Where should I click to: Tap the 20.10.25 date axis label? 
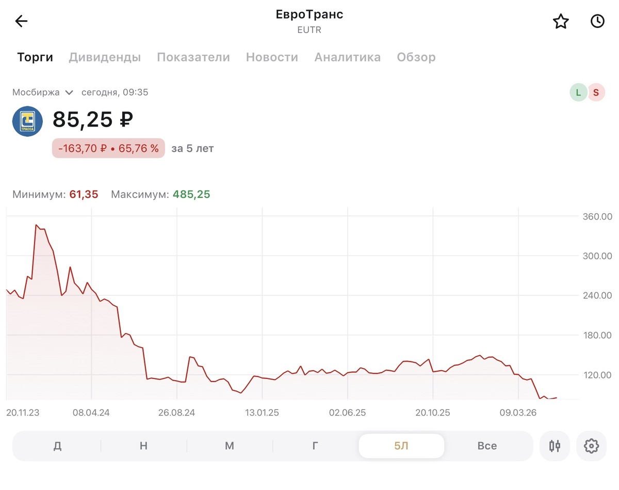[x=433, y=413]
